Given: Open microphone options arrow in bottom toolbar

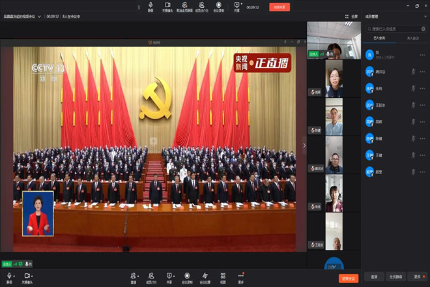Looking at the screenshot, I should 14,276.
